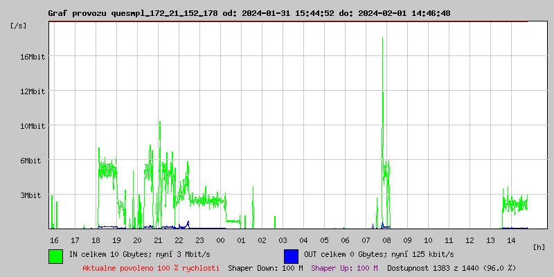Click the red 'Aktualne povoleno' speed text

pos(151,268)
